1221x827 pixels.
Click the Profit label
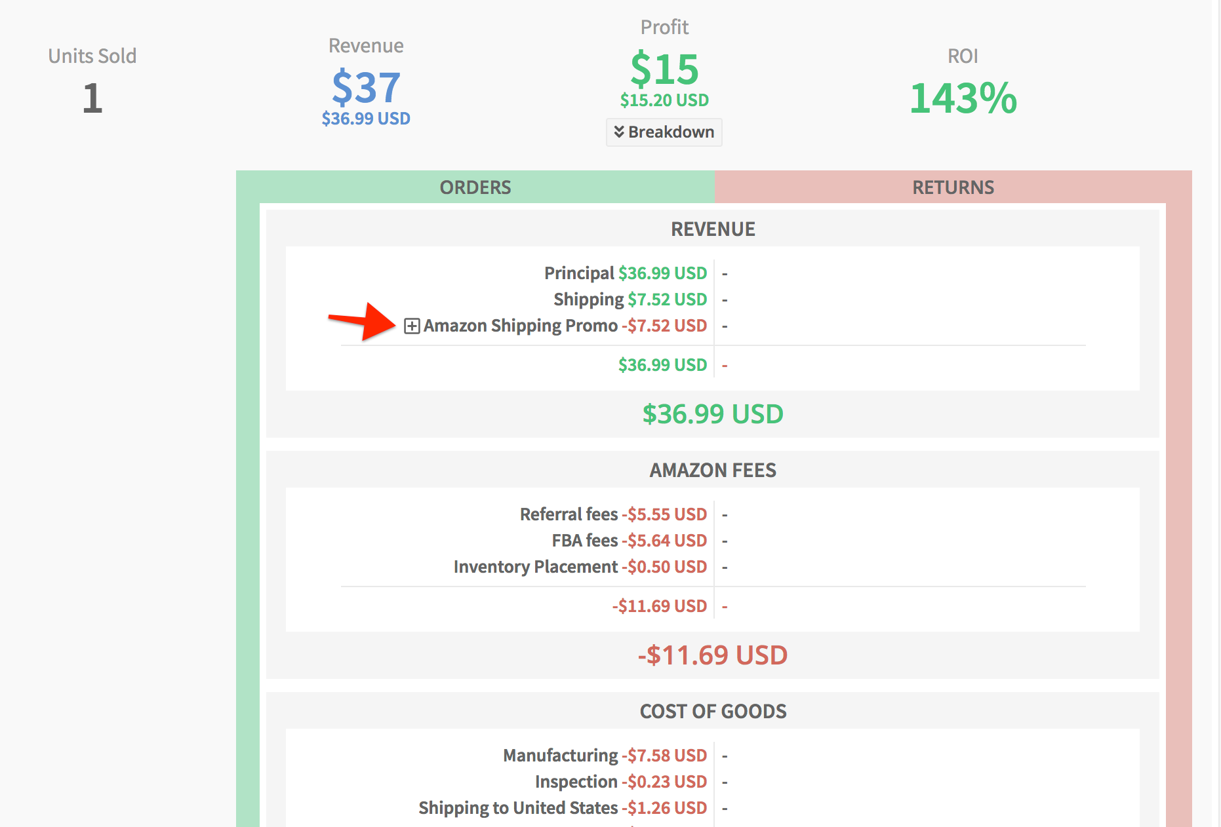(x=664, y=28)
